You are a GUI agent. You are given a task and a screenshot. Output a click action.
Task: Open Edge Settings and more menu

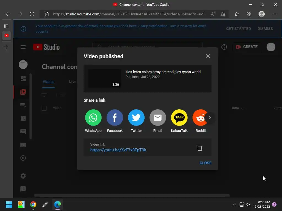click(274, 14)
